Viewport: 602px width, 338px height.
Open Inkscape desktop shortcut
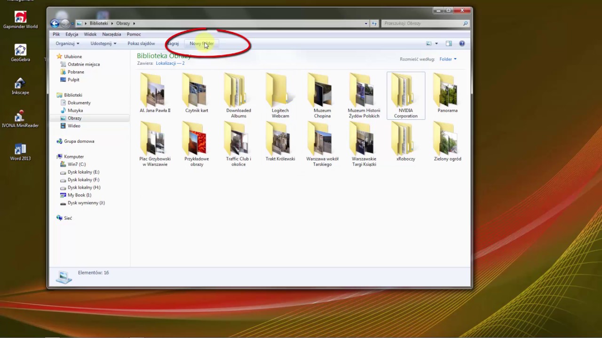coord(20,86)
